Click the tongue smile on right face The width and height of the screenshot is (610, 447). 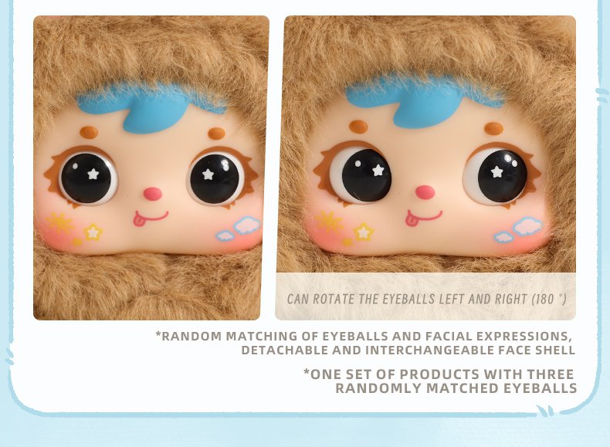click(423, 217)
